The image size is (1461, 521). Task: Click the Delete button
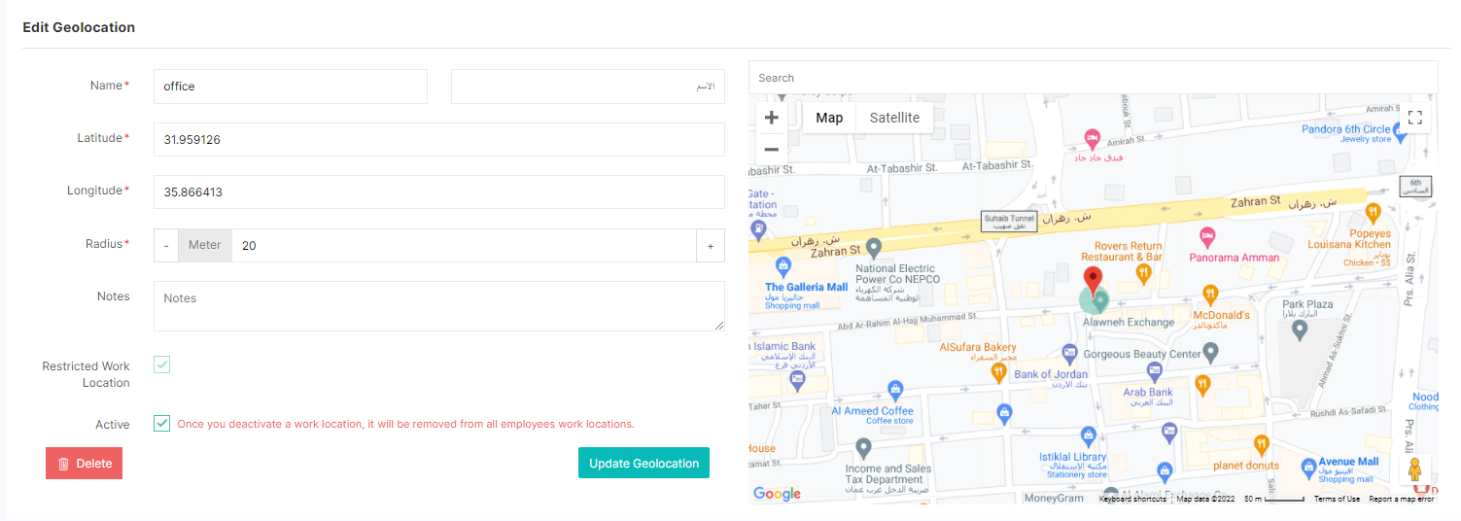tap(84, 464)
